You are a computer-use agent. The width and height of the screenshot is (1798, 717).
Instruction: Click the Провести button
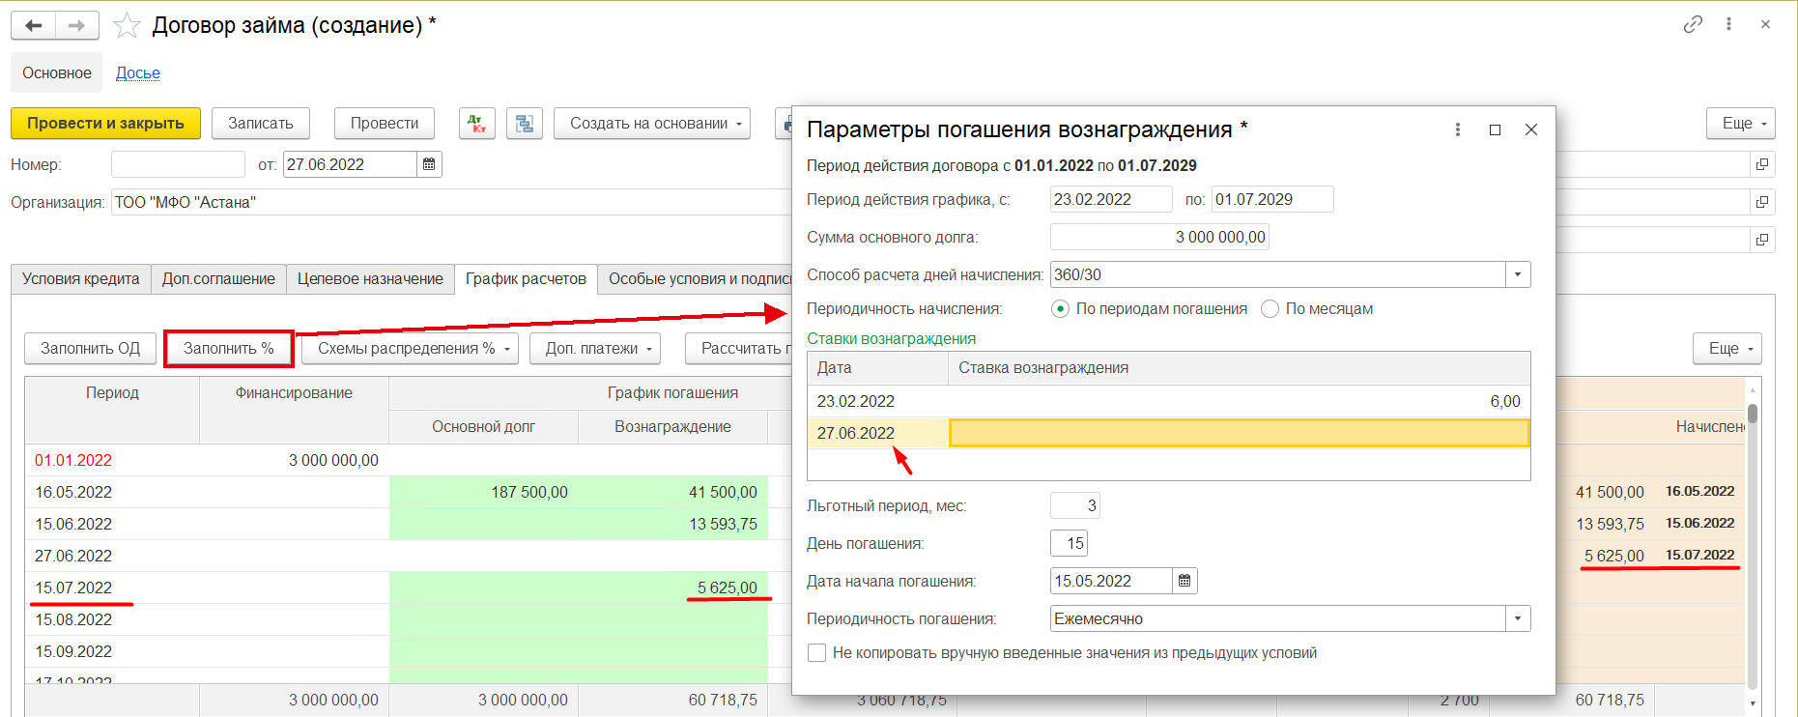coord(385,124)
